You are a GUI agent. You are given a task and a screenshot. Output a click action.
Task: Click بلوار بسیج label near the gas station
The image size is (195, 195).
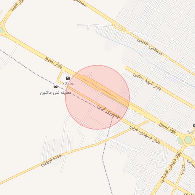(53, 62)
